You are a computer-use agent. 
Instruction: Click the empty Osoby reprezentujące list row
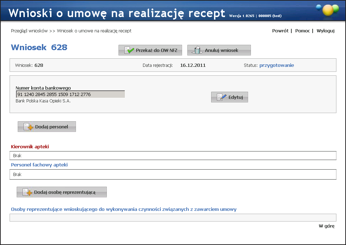tap(173, 218)
